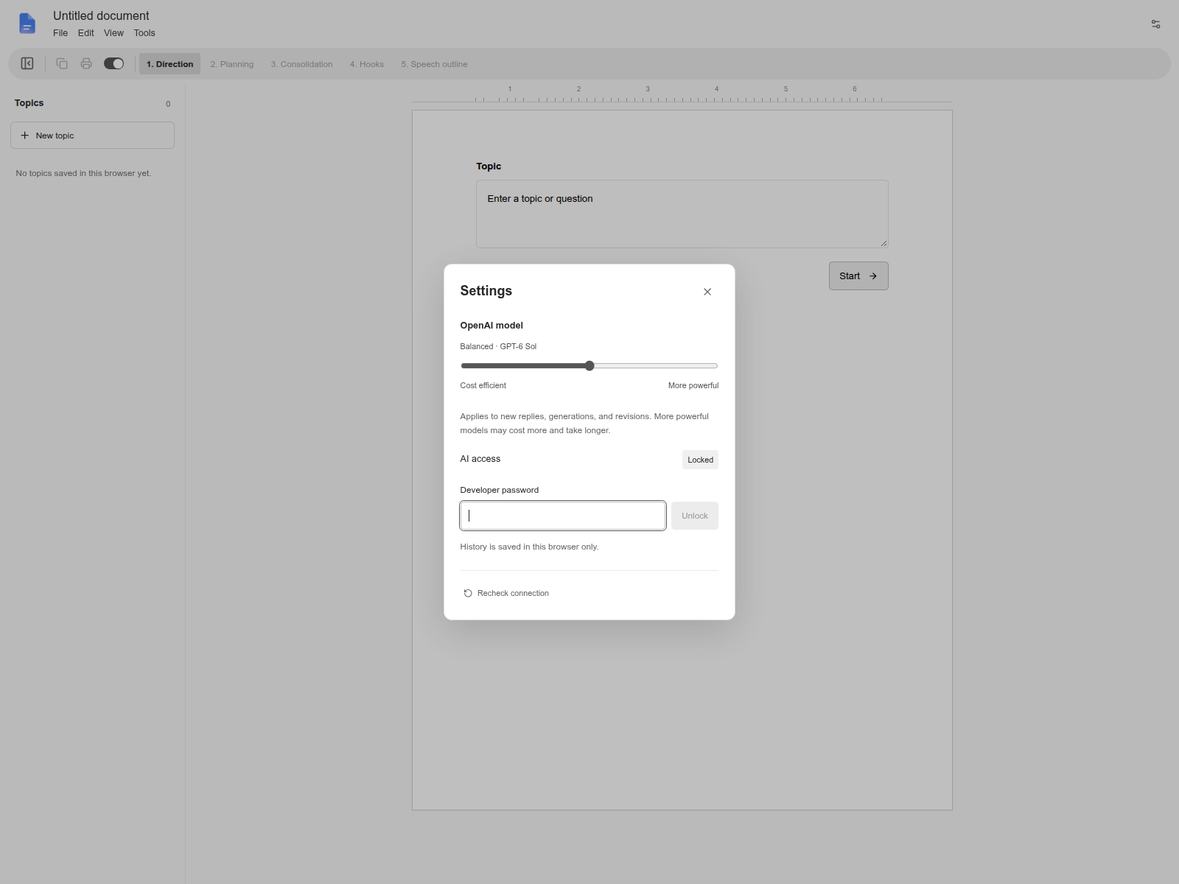Click the Topics sidebar heading
The width and height of the screenshot is (1179, 884).
pyautogui.click(x=29, y=103)
